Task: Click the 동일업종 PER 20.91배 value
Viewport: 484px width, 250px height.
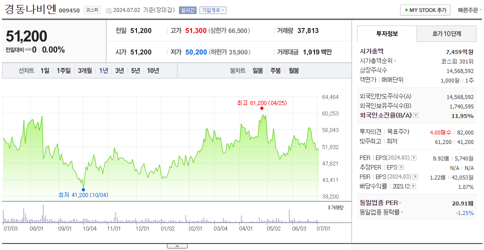Action: pos(462,203)
